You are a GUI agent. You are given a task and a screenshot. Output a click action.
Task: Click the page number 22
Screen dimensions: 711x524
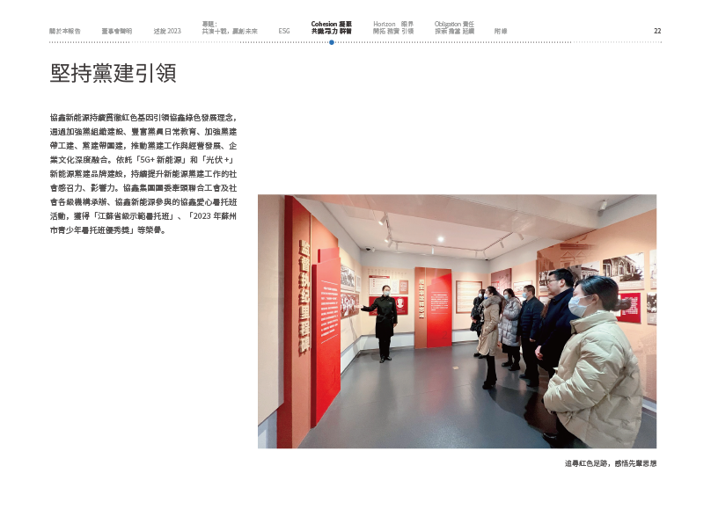pyautogui.click(x=656, y=31)
